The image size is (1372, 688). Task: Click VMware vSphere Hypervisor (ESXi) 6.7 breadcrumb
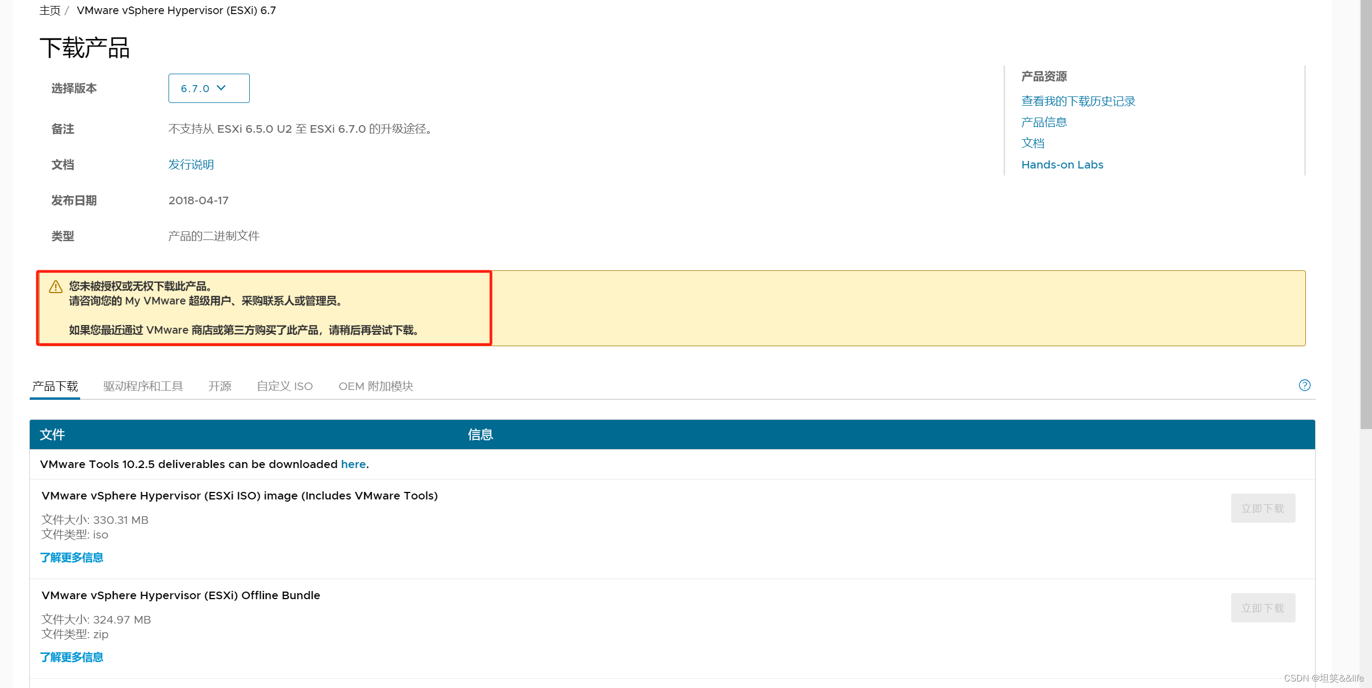176,10
